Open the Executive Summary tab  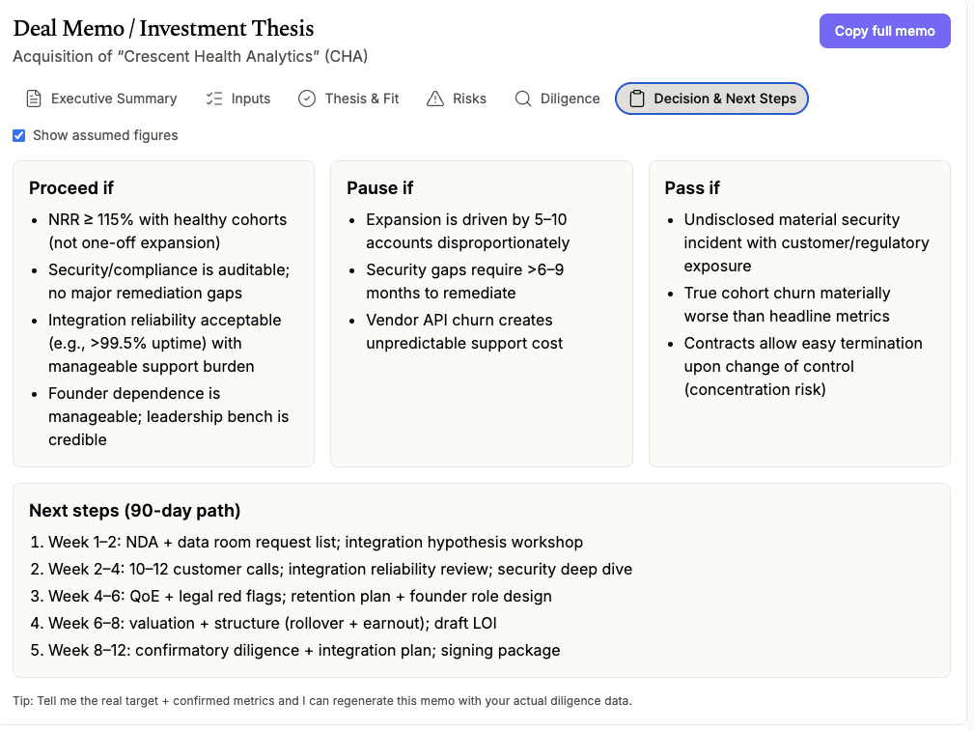tap(114, 98)
